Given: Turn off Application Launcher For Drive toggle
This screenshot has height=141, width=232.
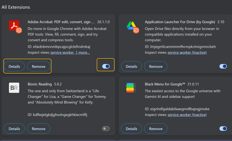Looking at the screenshot, I should point(223,66).
